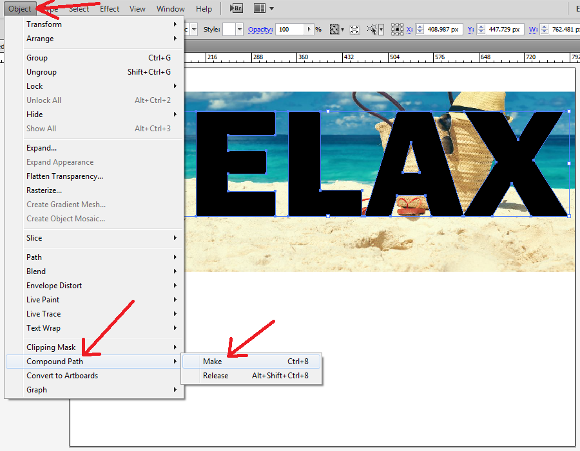Click the bottom-middle bounding box handle

[328, 216]
